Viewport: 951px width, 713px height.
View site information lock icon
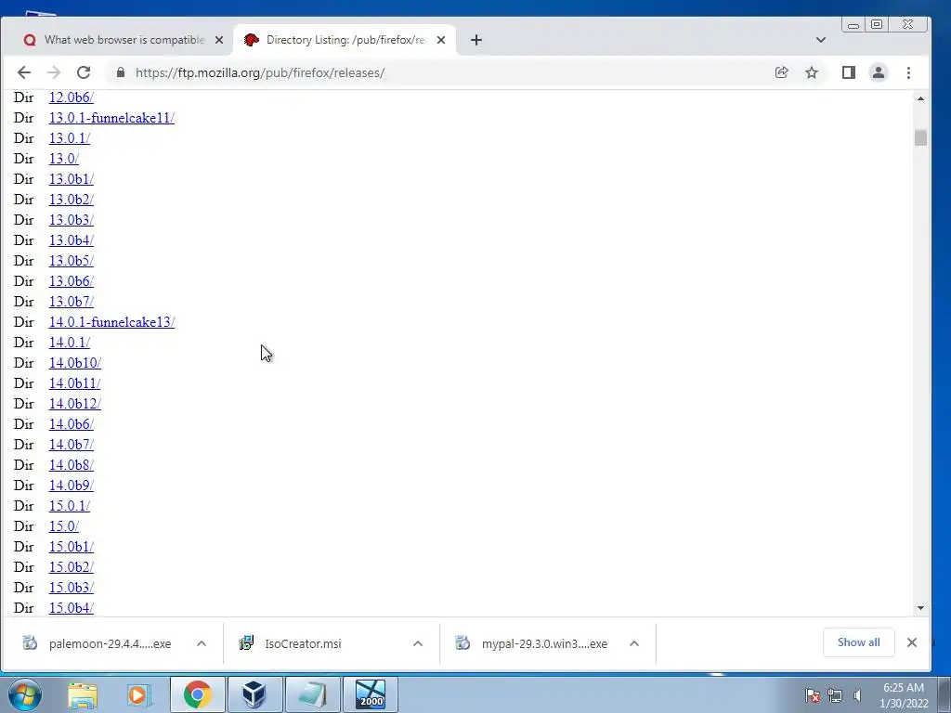(x=121, y=72)
